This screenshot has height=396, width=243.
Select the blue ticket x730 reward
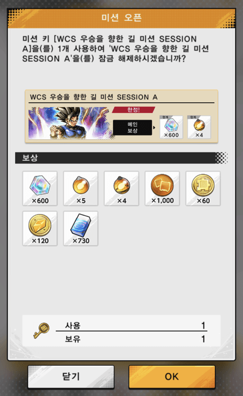(x=80, y=228)
